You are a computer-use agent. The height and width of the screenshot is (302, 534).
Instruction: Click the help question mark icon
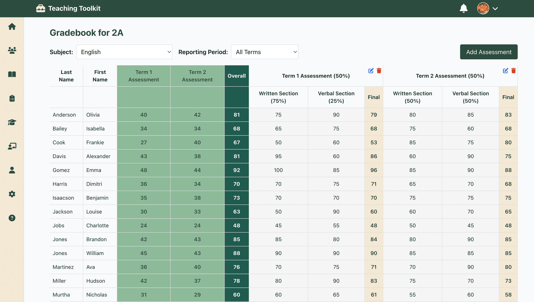pyautogui.click(x=12, y=218)
